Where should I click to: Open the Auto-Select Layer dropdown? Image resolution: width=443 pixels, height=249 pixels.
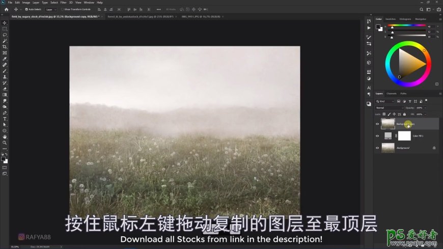51,10
